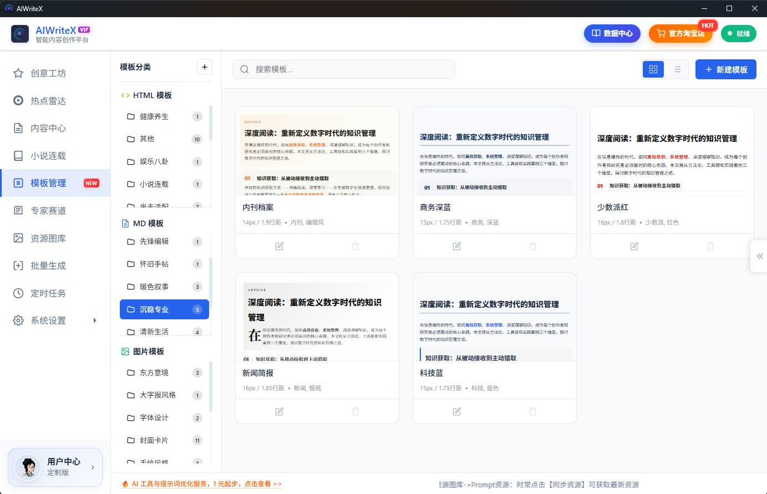Edit the 内刊档案 template
The image size is (767, 494).
coord(280,246)
